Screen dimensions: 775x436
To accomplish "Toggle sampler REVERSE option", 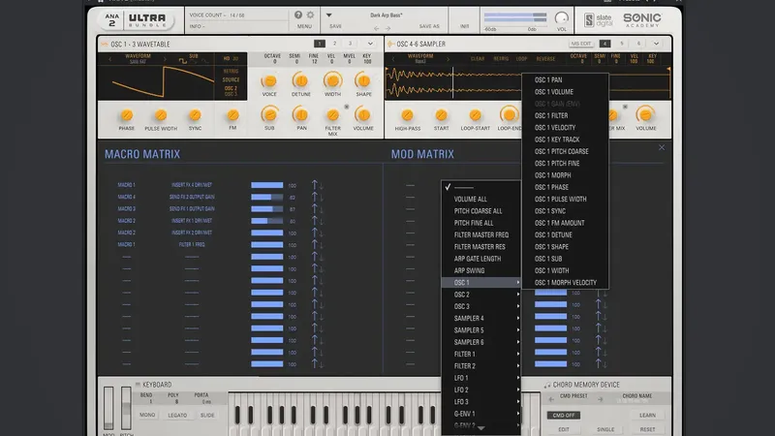I will (x=545, y=59).
